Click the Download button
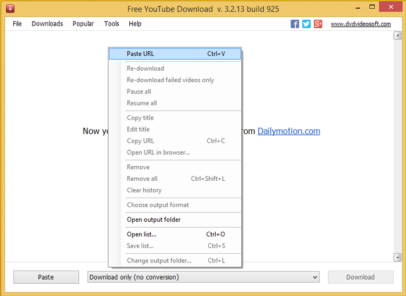The image size is (406, 296). click(360, 277)
